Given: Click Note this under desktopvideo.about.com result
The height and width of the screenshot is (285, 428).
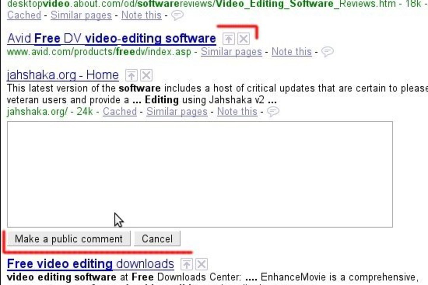Looking at the screenshot, I should click(x=141, y=15).
